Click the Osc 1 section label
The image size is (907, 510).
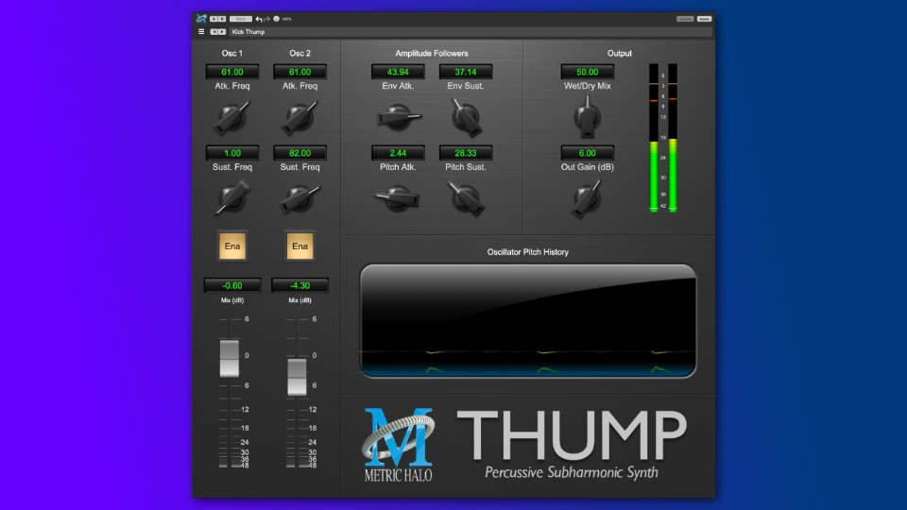(232, 53)
